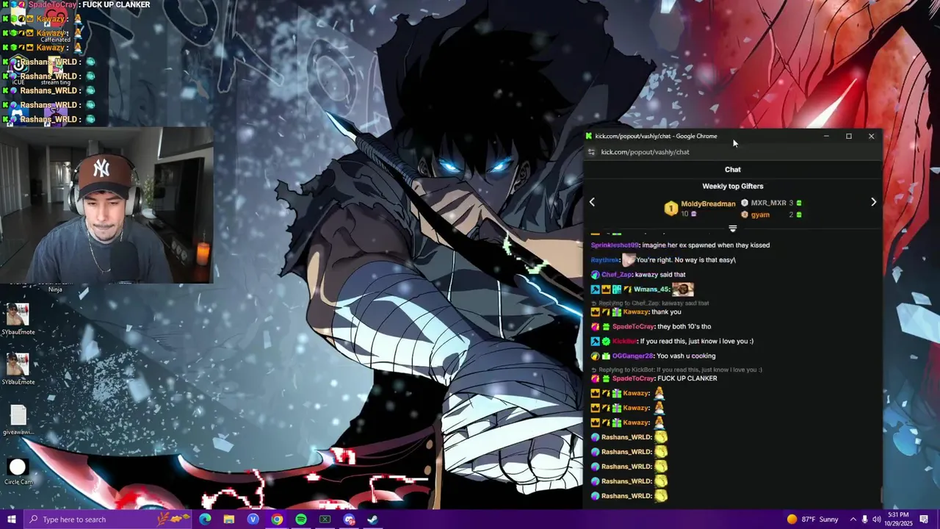Collapse the Weekly top Gifters panel

click(x=732, y=228)
